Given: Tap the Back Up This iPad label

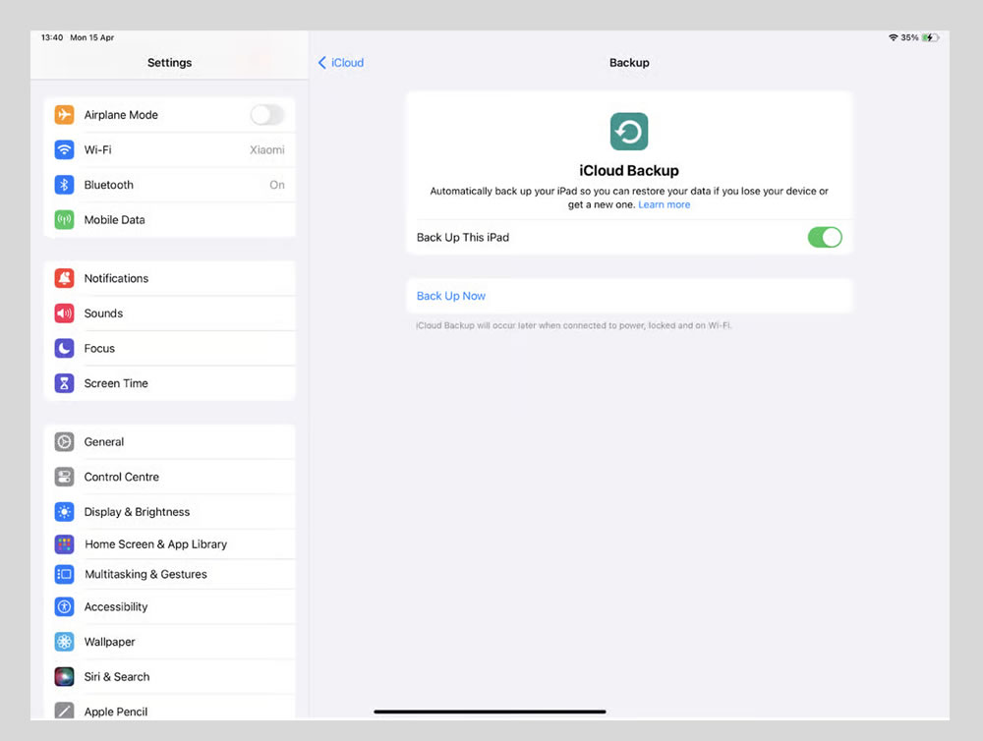Looking at the screenshot, I should (463, 238).
